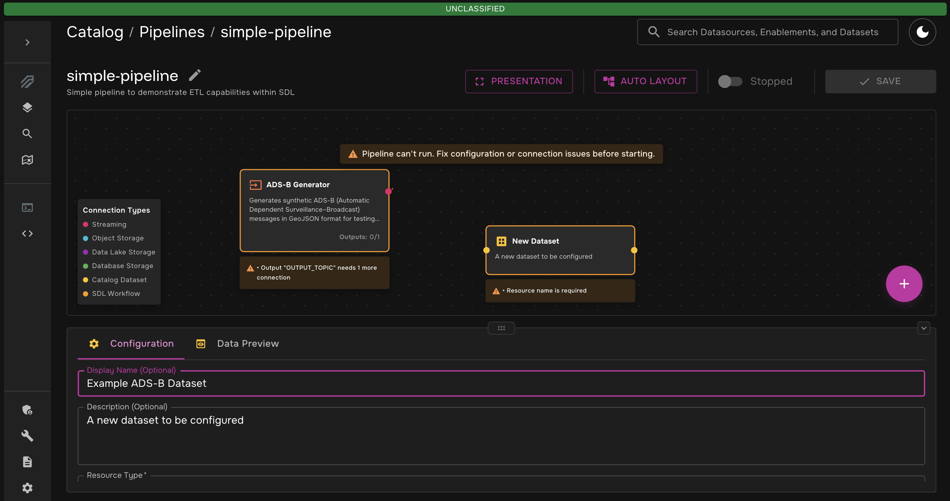Click New Dataset right output port

pyautogui.click(x=634, y=250)
